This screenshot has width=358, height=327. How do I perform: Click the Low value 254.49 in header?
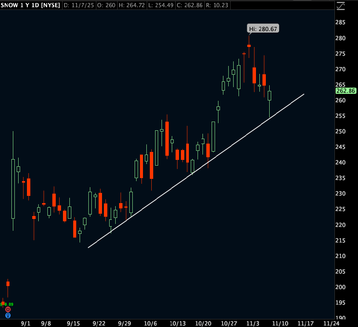(x=166, y=5)
